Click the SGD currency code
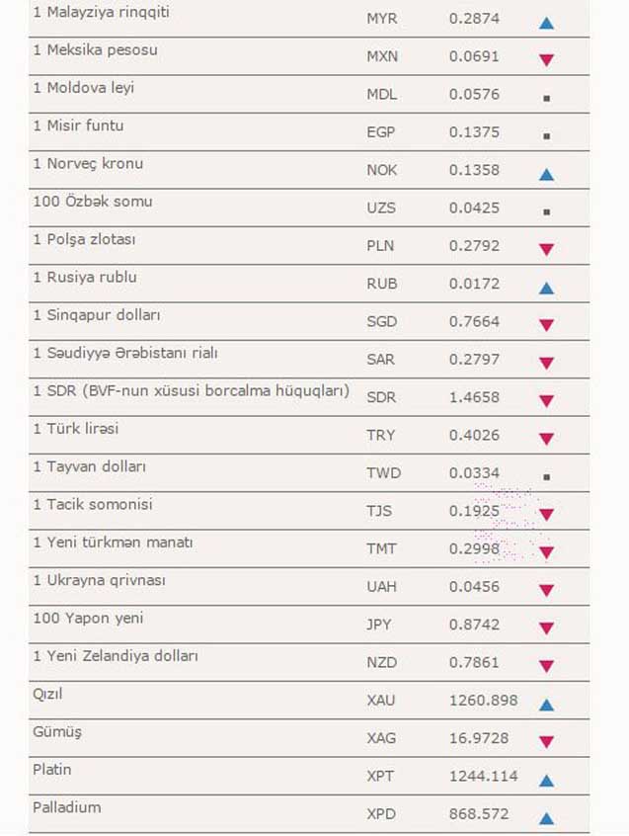The width and height of the screenshot is (629, 836). pyautogui.click(x=381, y=322)
